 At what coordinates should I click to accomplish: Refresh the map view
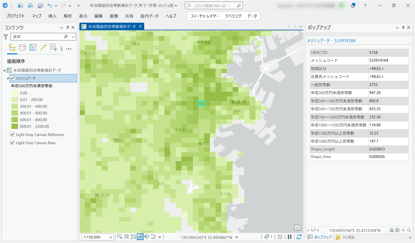pos(299,237)
